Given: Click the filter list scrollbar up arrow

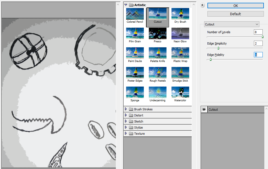Looking at the screenshot, I should click(194, 4).
